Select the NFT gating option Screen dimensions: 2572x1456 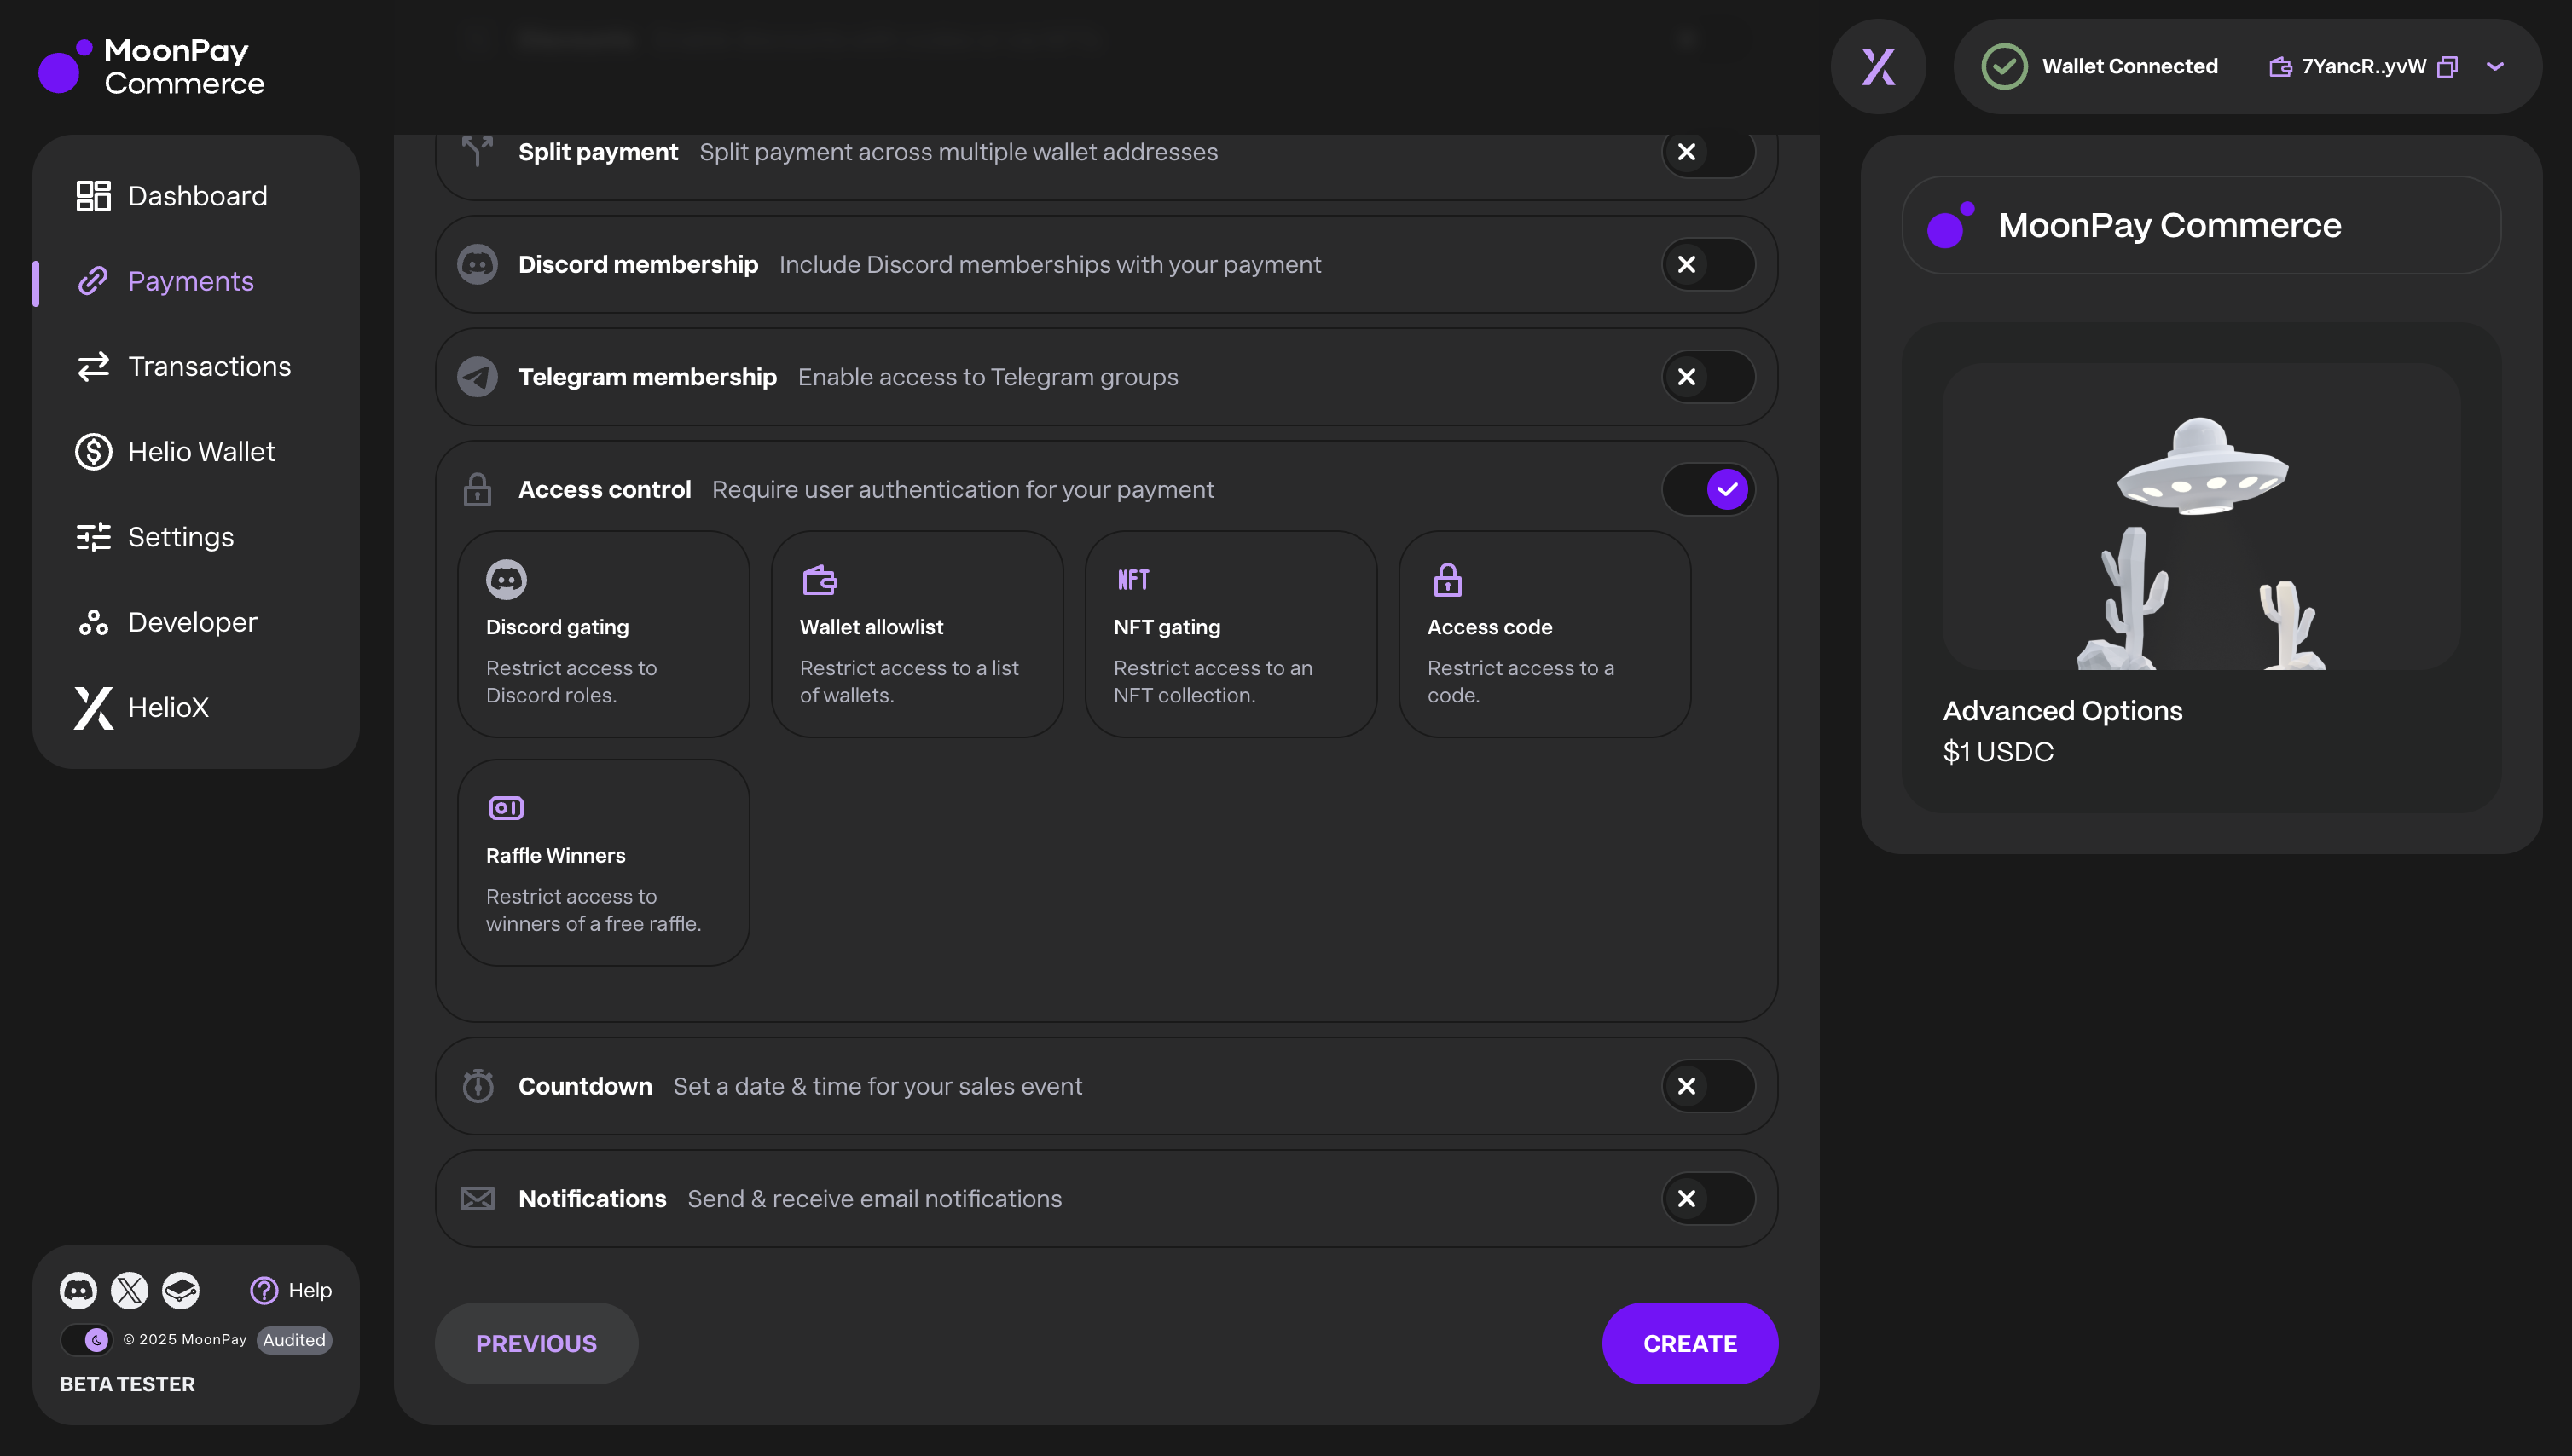pyautogui.click(x=1231, y=634)
